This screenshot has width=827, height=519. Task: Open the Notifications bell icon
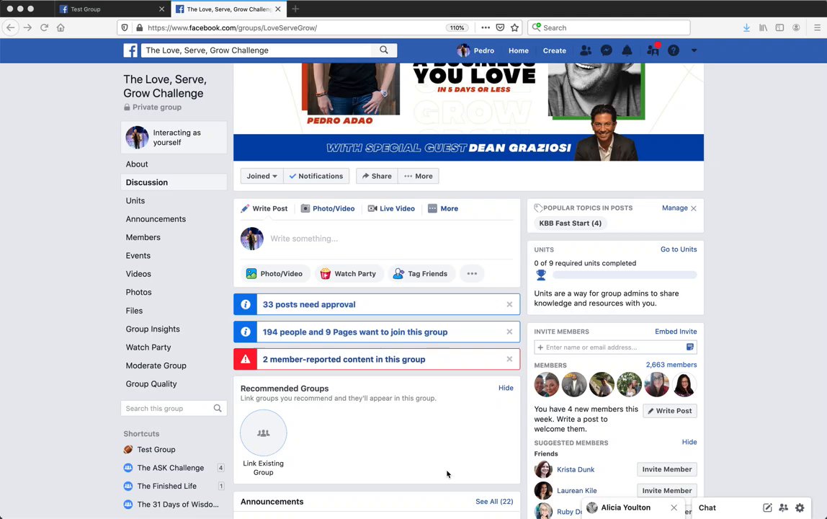pyautogui.click(x=627, y=50)
